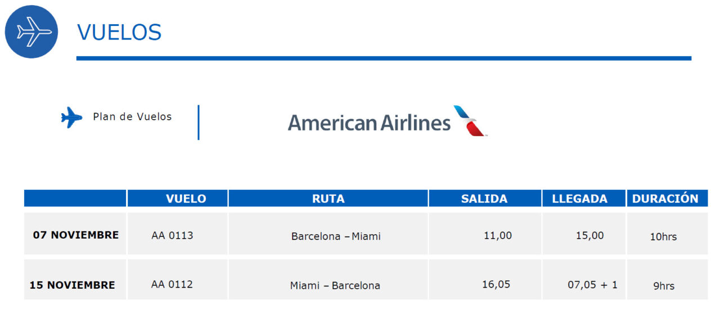The width and height of the screenshot is (720, 309).
Task: Click the round airplane icon beside VUELOS
Action: click(31, 32)
